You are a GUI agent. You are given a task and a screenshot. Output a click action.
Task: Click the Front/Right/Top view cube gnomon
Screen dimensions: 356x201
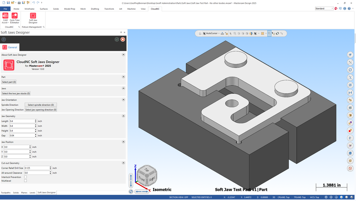(147, 176)
